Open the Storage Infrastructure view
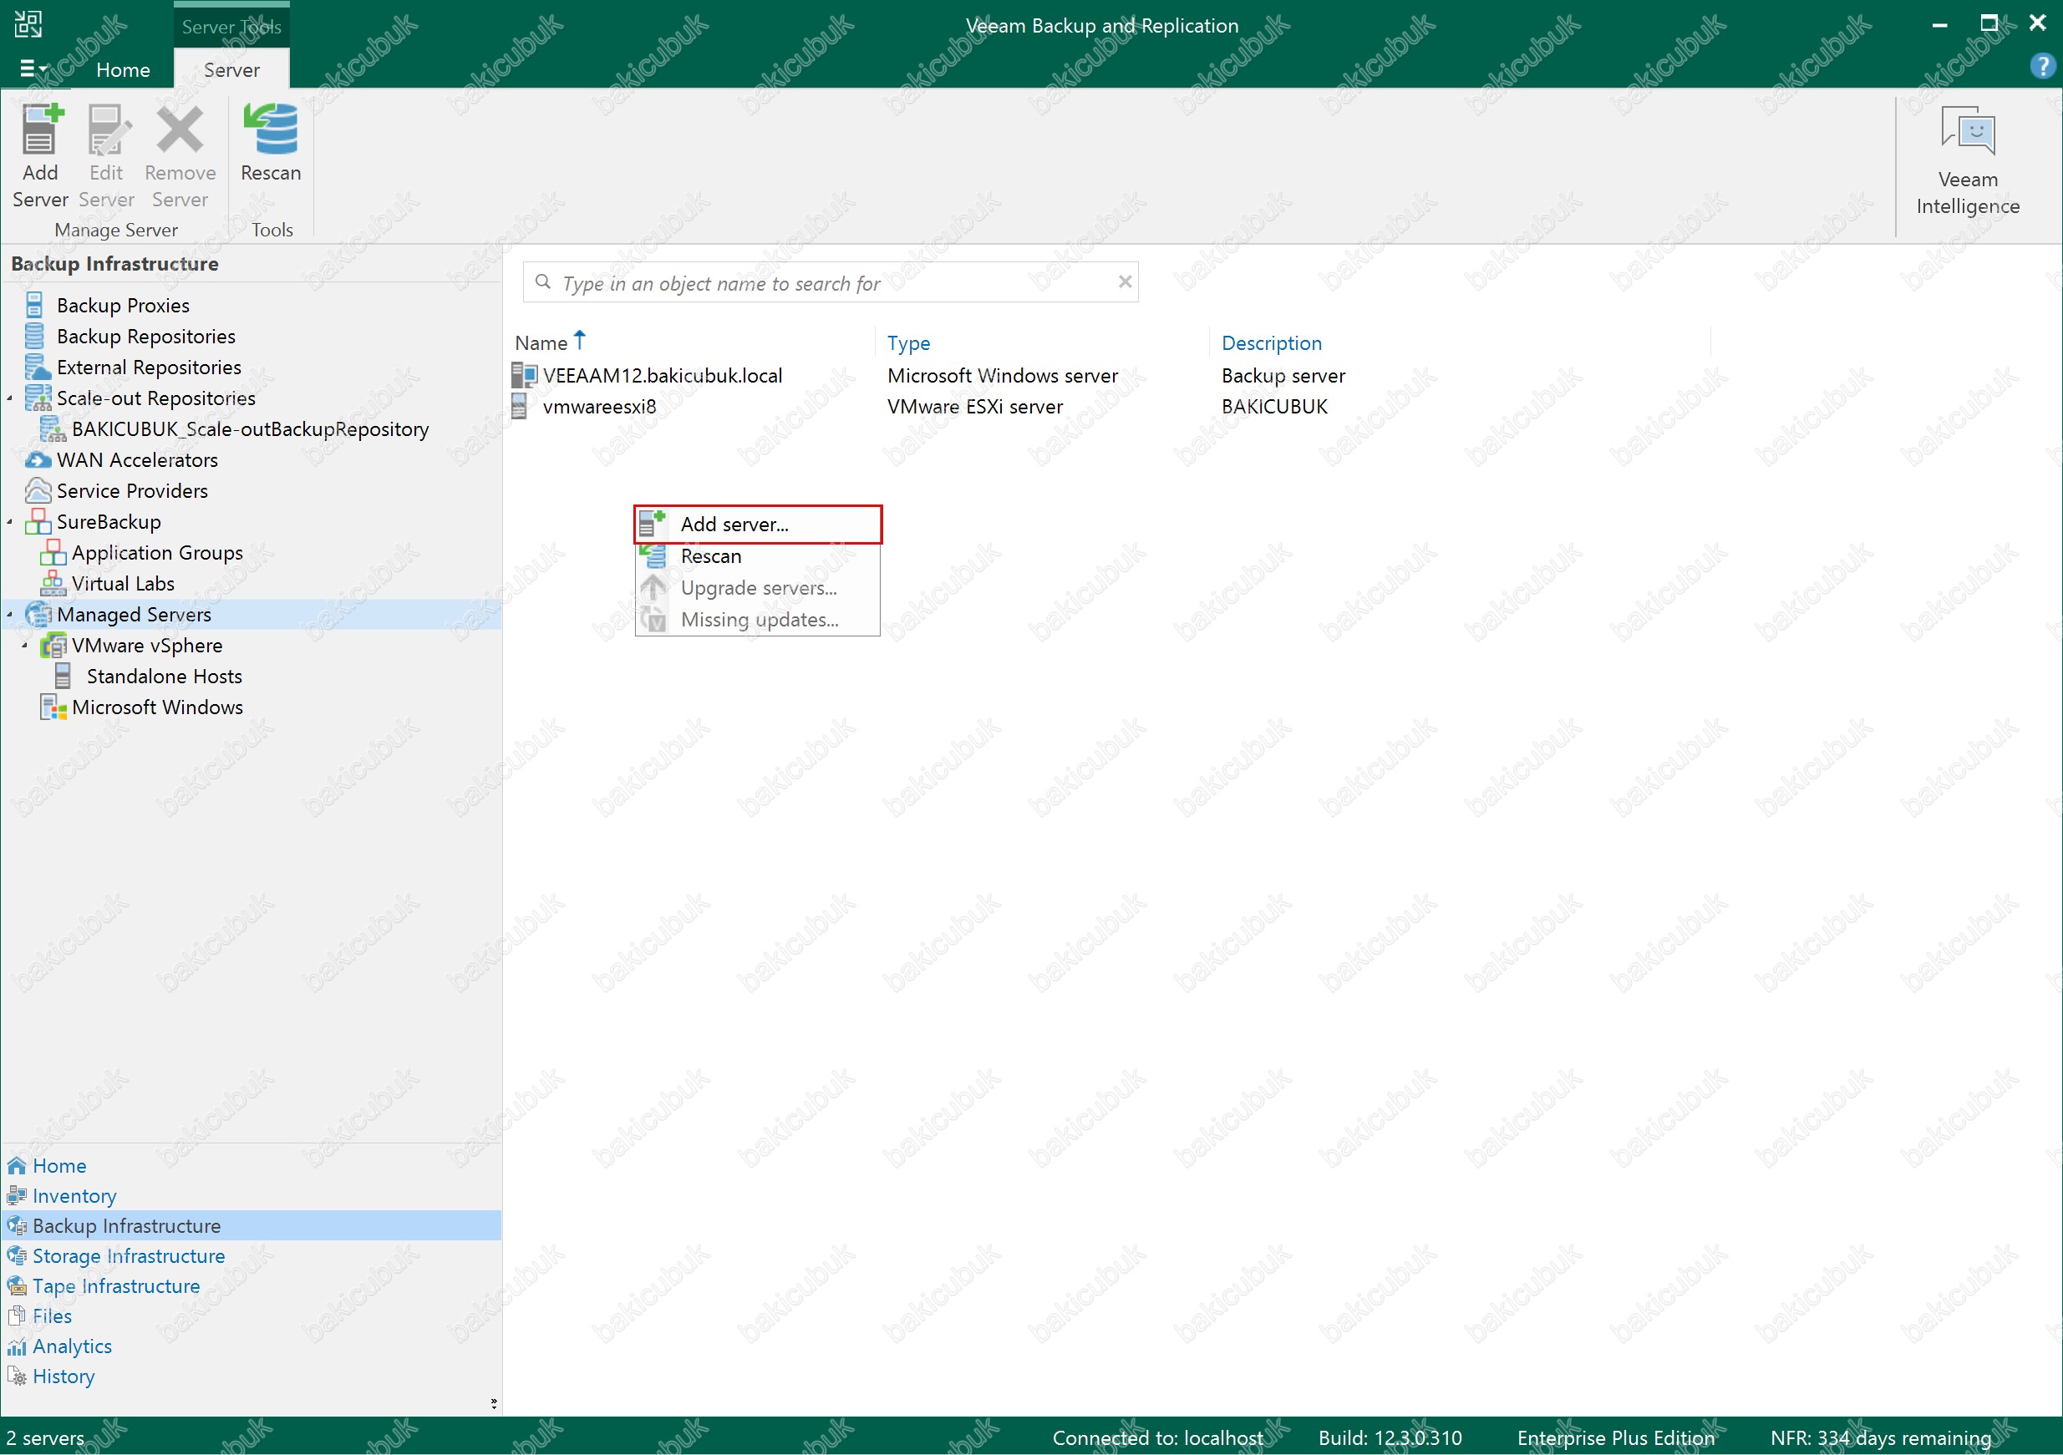 129,1255
